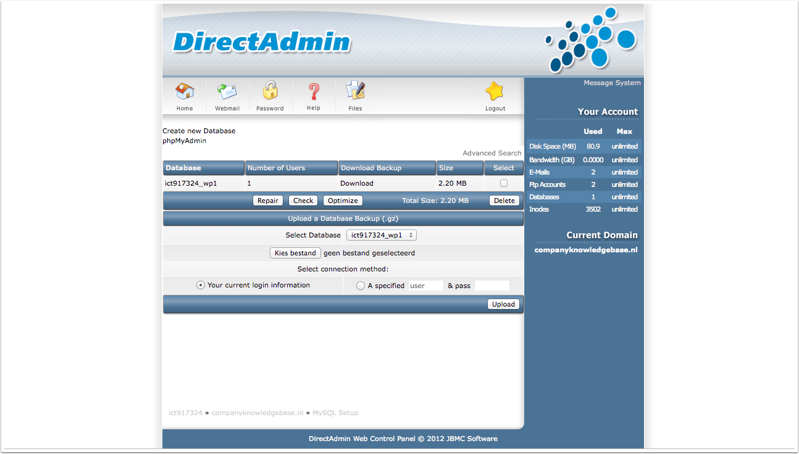799x454 pixels.
Task: Open the Select Database dropdown
Action: [x=382, y=235]
